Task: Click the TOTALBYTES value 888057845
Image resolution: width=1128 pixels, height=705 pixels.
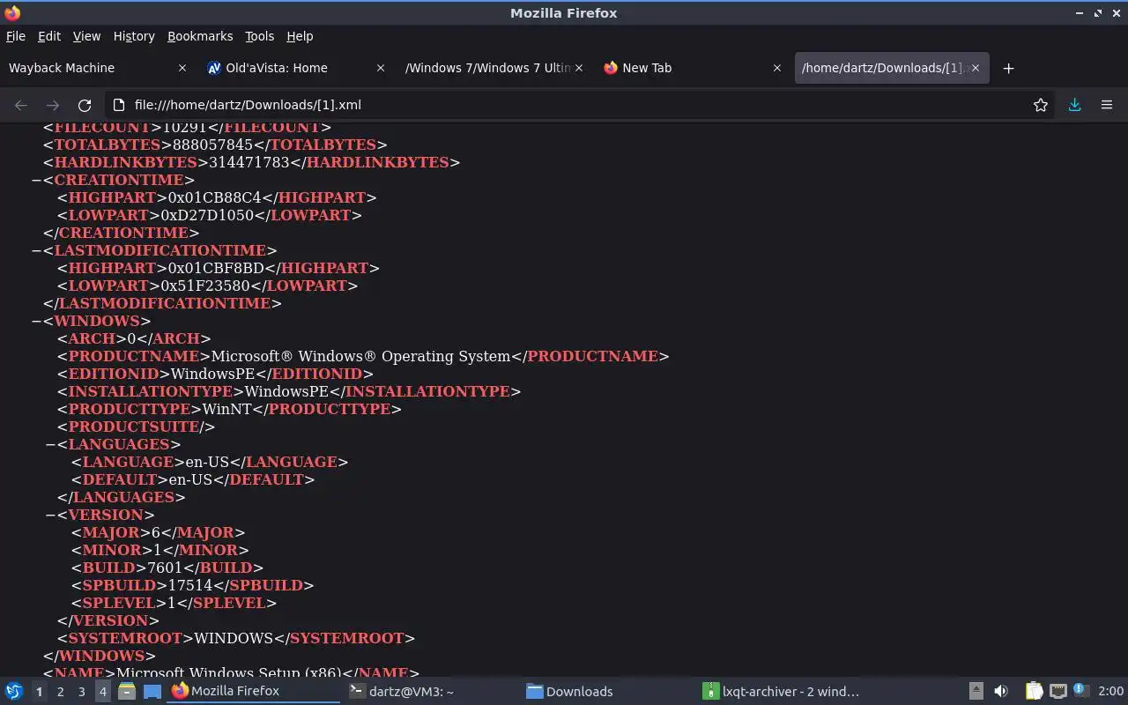Action: [x=211, y=145]
